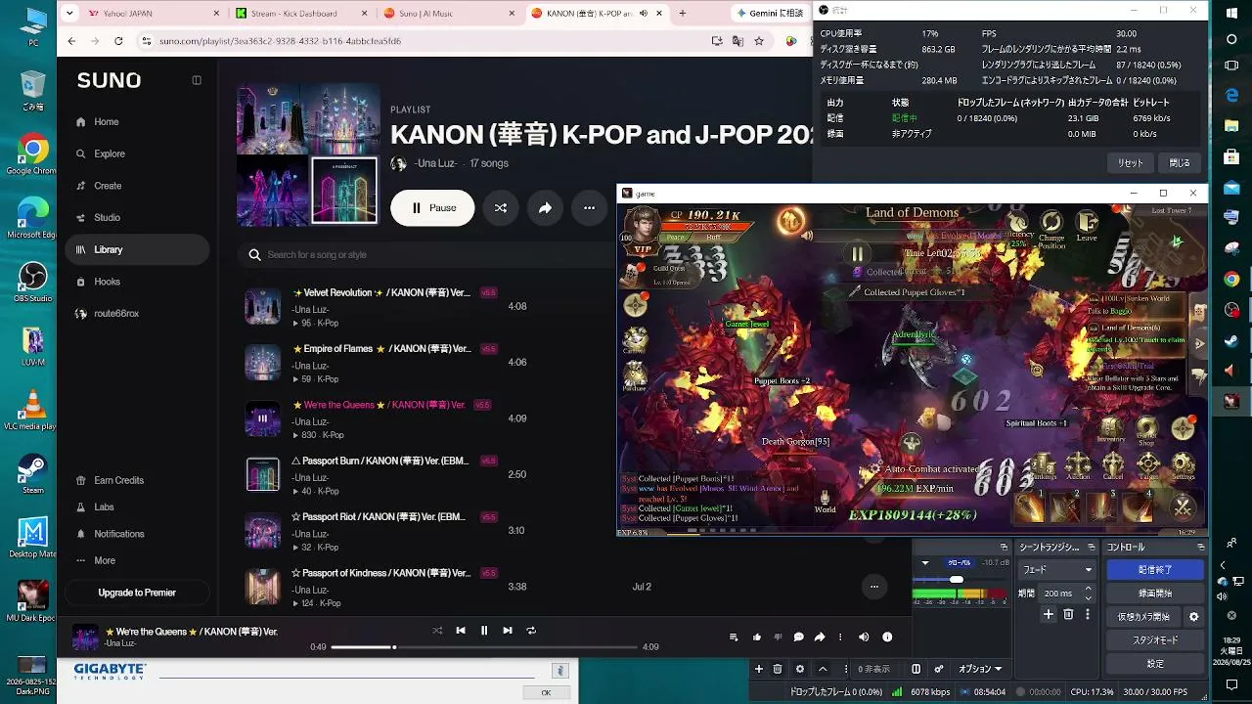Click the Upgrade to Premier button

137,593
